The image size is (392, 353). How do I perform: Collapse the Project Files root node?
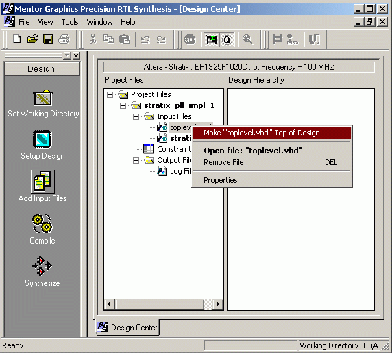[x=110, y=94]
